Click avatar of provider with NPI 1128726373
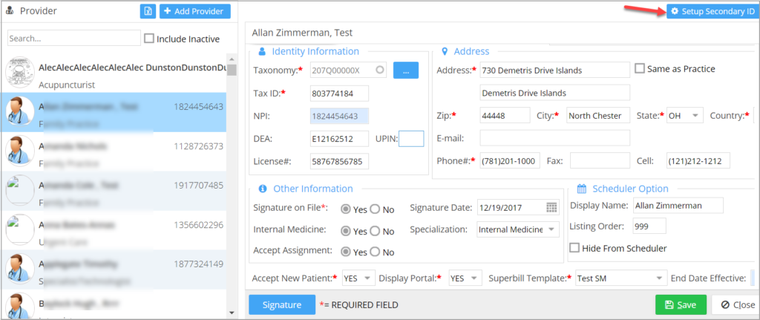The height and width of the screenshot is (320, 760). click(19, 151)
